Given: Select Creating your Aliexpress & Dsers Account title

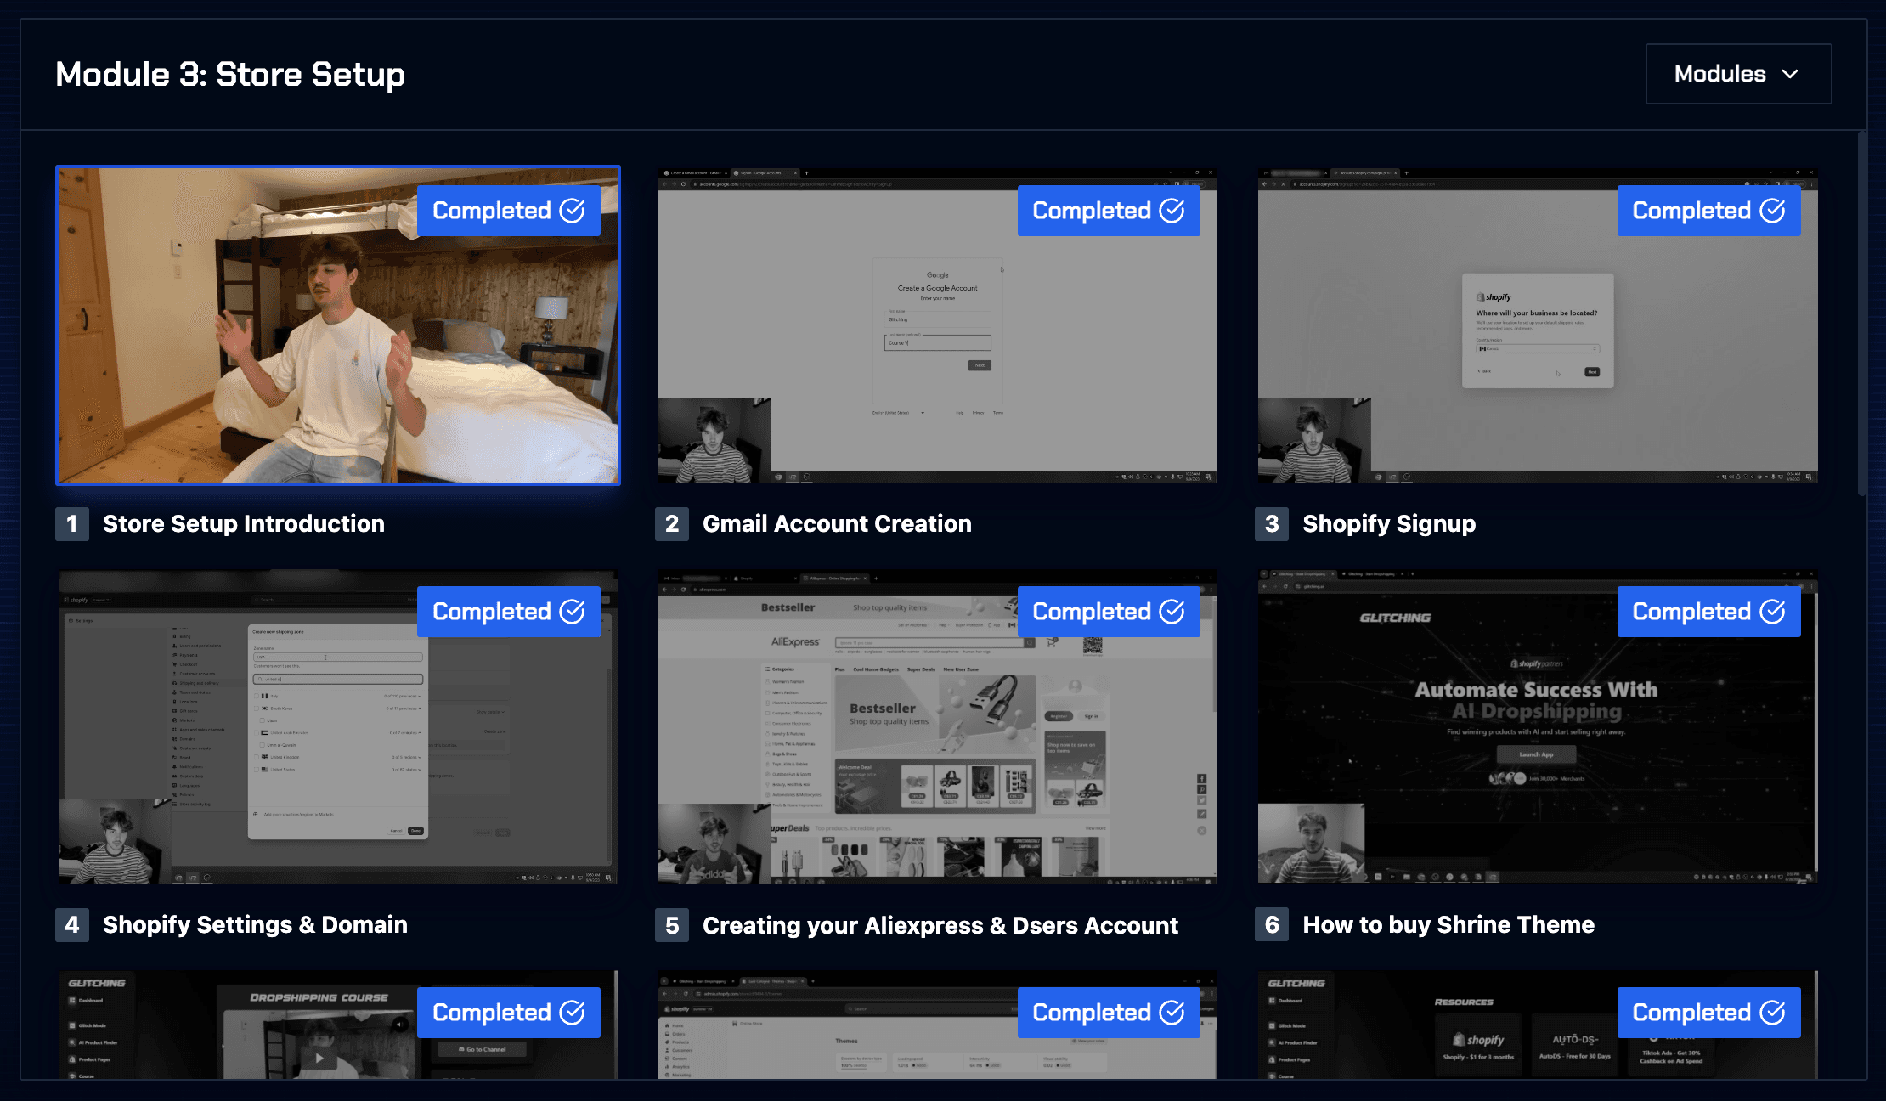Looking at the screenshot, I should click(x=940, y=925).
